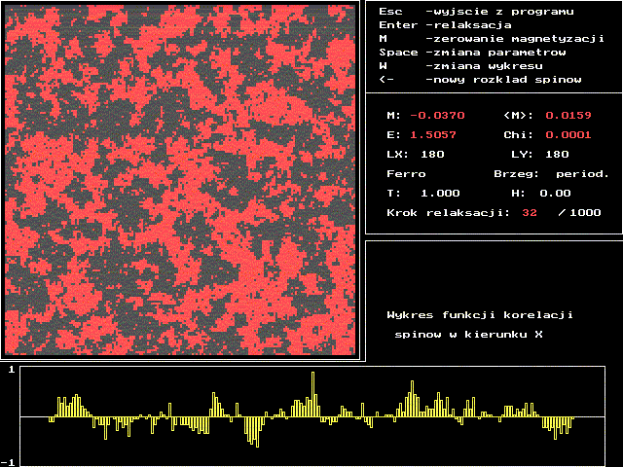Click the total steps value /1000
This screenshot has width=623, height=467.
click(x=579, y=212)
